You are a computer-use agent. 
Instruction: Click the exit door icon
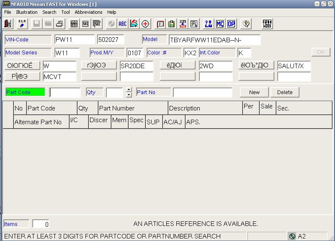(8, 24)
